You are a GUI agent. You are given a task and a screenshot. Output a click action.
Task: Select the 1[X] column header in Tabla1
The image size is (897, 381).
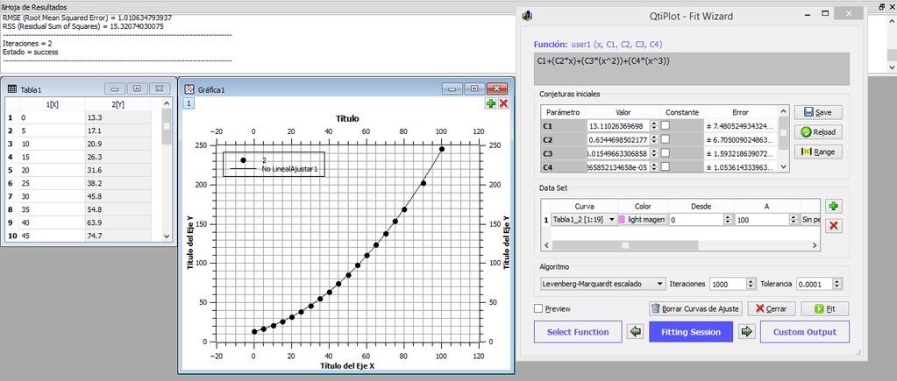click(52, 103)
